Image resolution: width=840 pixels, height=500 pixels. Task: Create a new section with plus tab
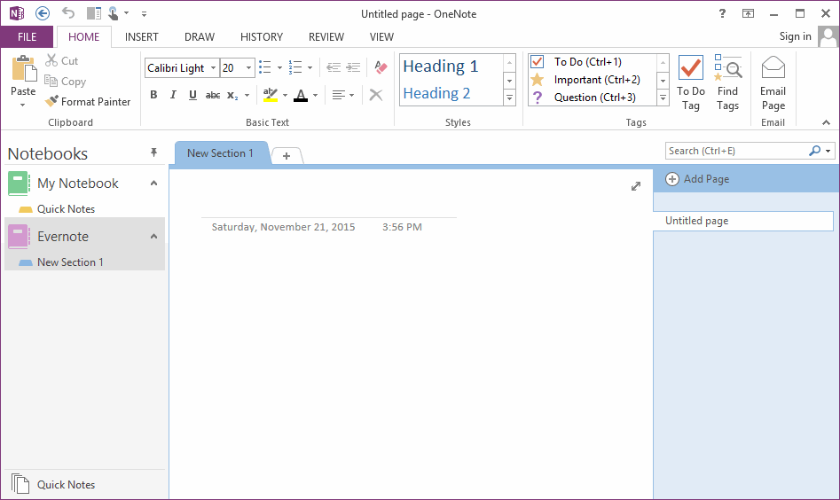(x=287, y=156)
